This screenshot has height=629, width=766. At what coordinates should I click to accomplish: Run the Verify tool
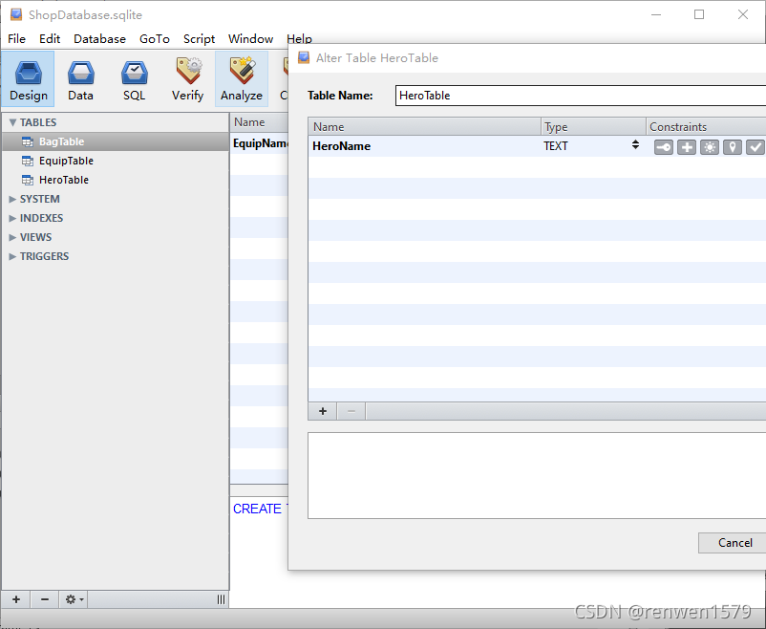pyautogui.click(x=188, y=79)
